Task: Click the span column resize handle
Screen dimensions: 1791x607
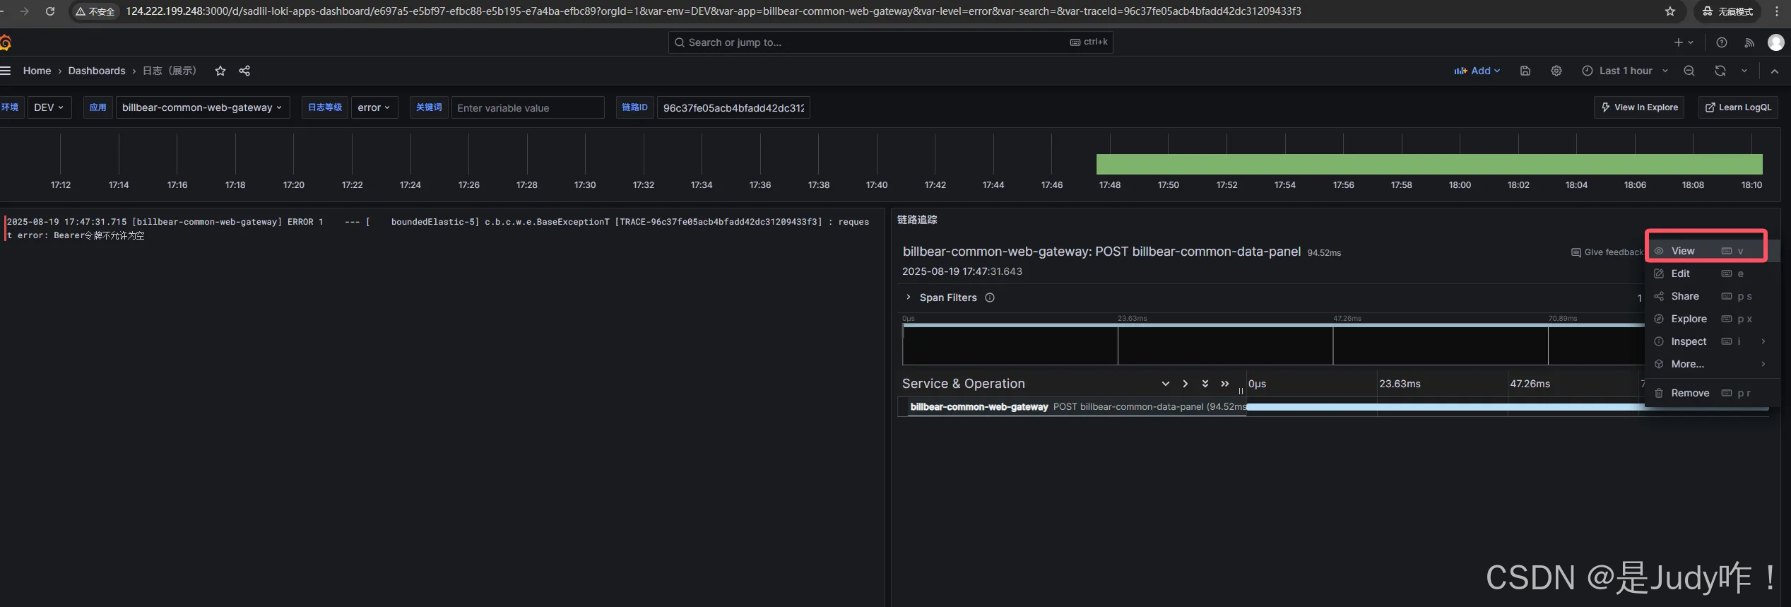Action: click(x=1241, y=389)
